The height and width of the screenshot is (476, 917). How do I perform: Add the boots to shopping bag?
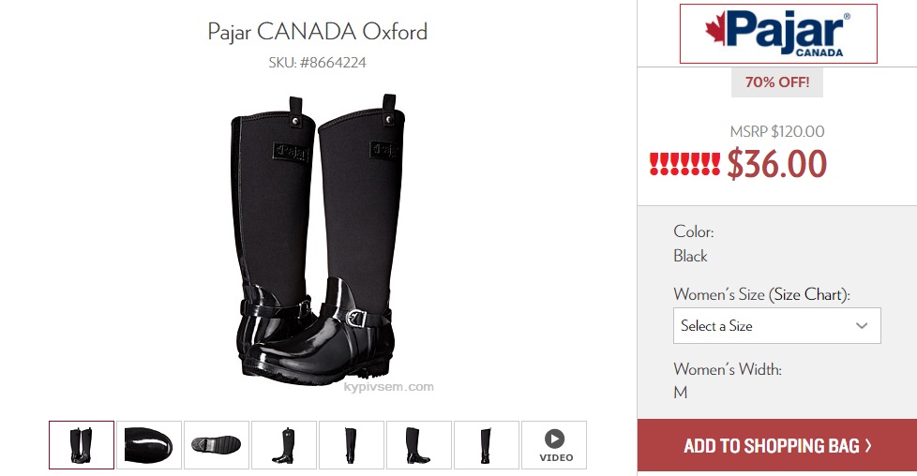[x=777, y=445]
